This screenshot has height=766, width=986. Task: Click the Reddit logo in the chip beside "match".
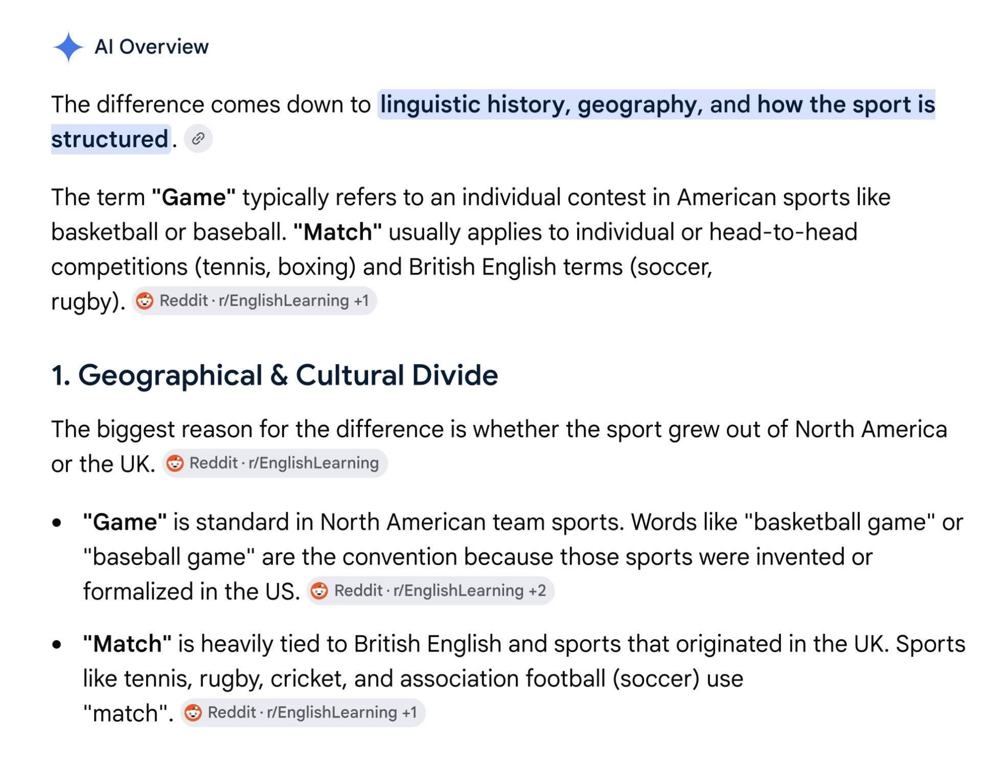point(193,713)
